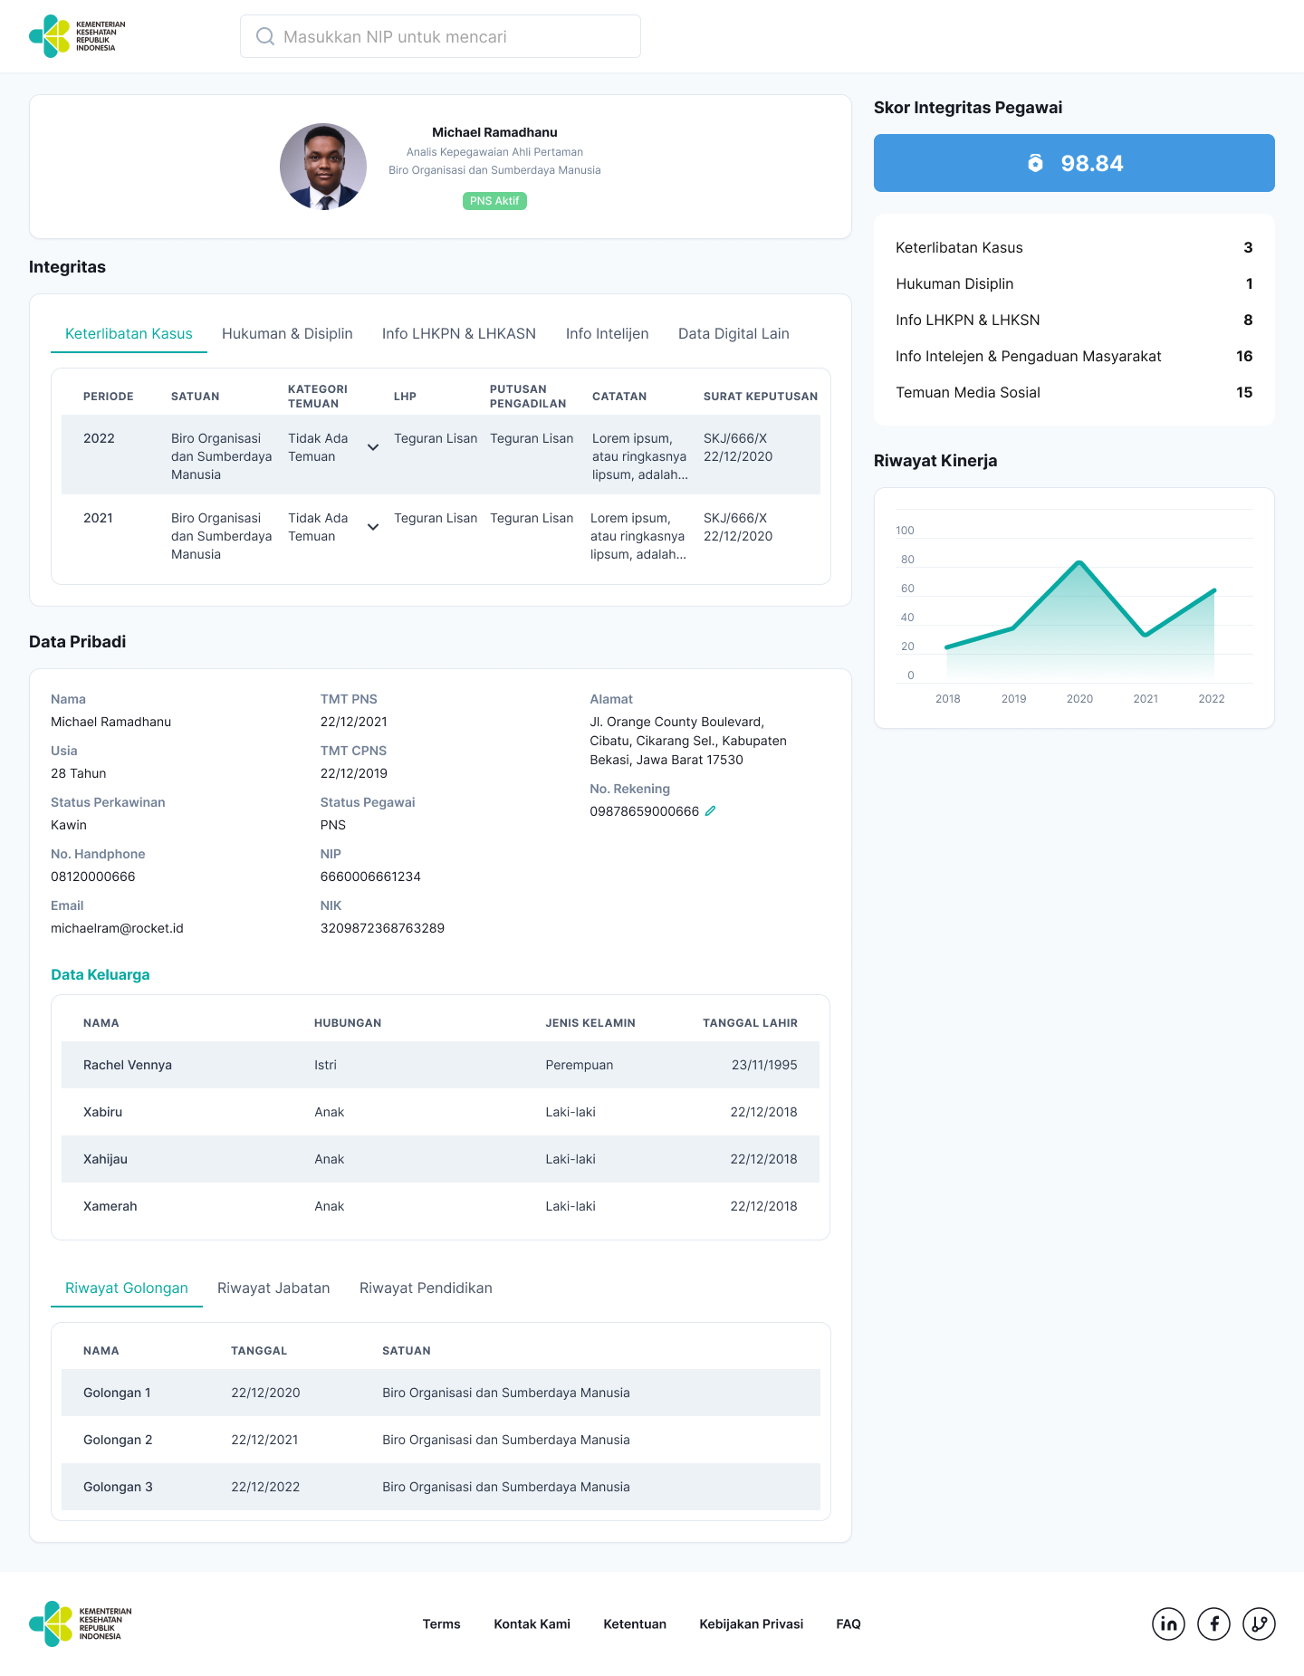Click the michaelram@rocket.id email value
Viewport: 1304px width, 1676px height.
pyautogui.click(x=117, y=928)
